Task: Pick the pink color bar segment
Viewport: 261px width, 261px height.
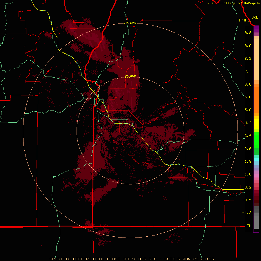Action: 256,176
